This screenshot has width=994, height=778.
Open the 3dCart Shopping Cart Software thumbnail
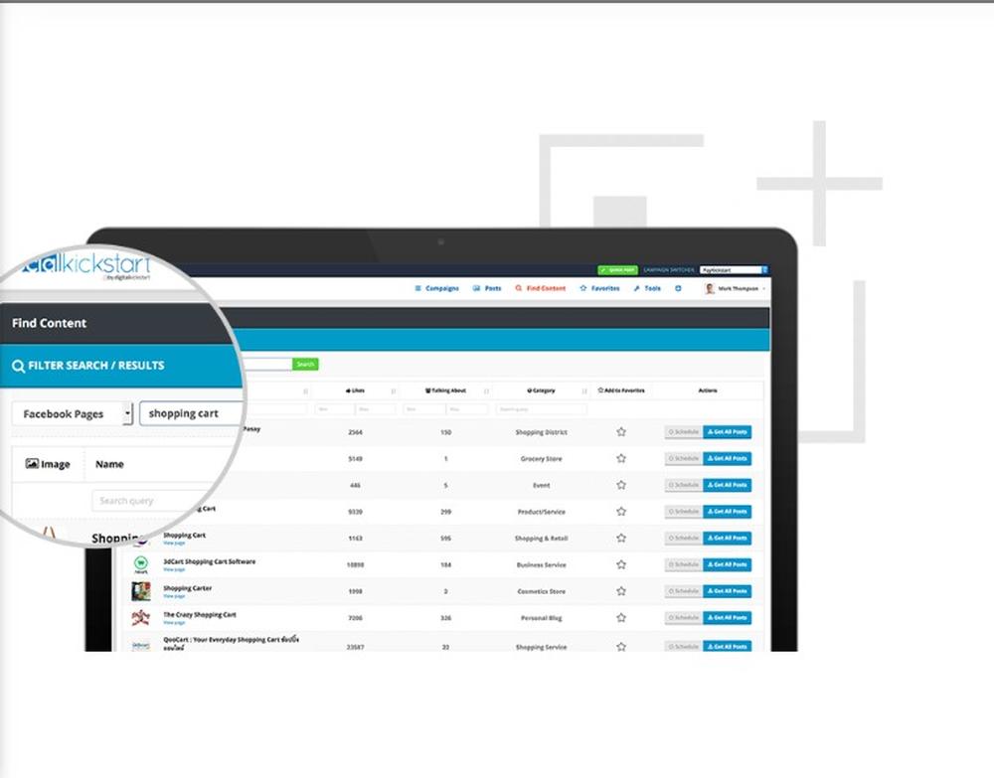141,564
